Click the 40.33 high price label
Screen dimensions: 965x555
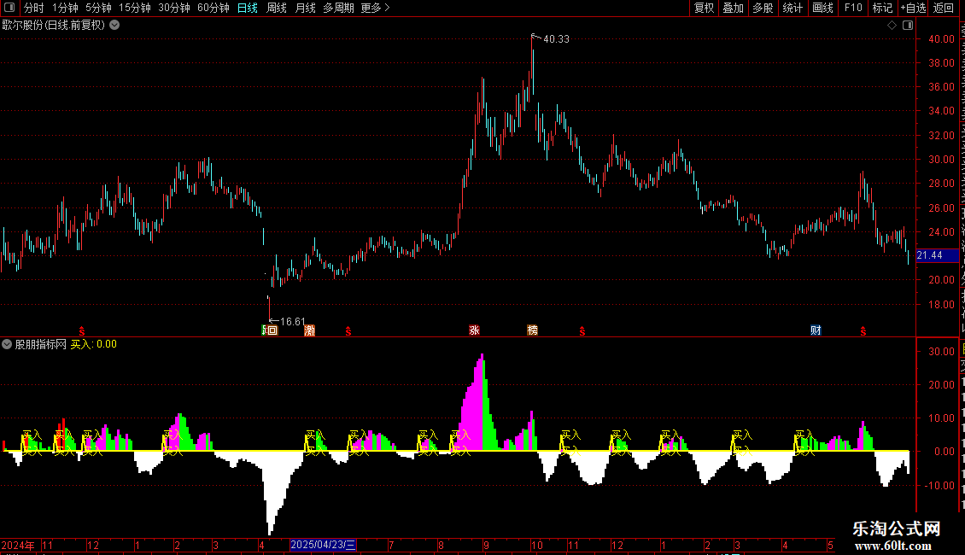(556, 39)
